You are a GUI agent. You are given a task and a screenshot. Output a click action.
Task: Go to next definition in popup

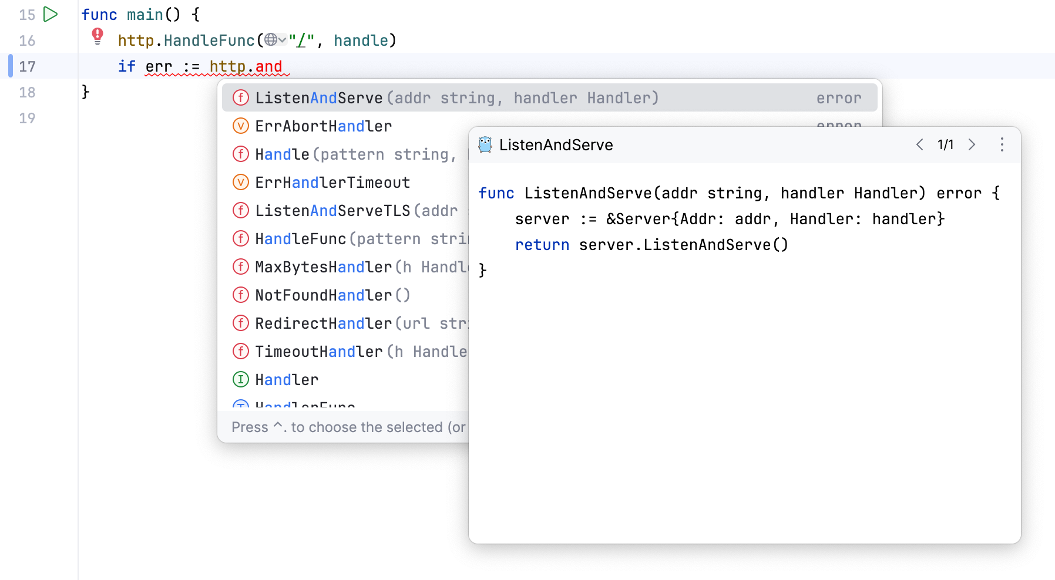972,145
